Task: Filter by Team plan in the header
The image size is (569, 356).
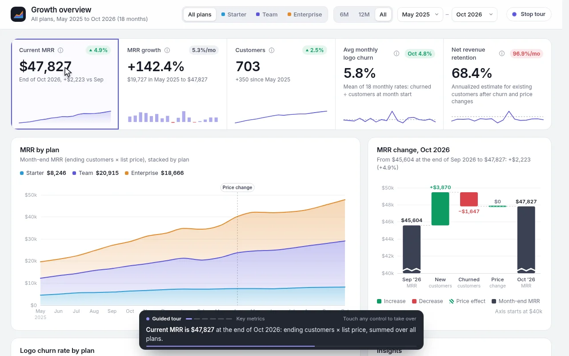Action: click(x=267, y=14)
